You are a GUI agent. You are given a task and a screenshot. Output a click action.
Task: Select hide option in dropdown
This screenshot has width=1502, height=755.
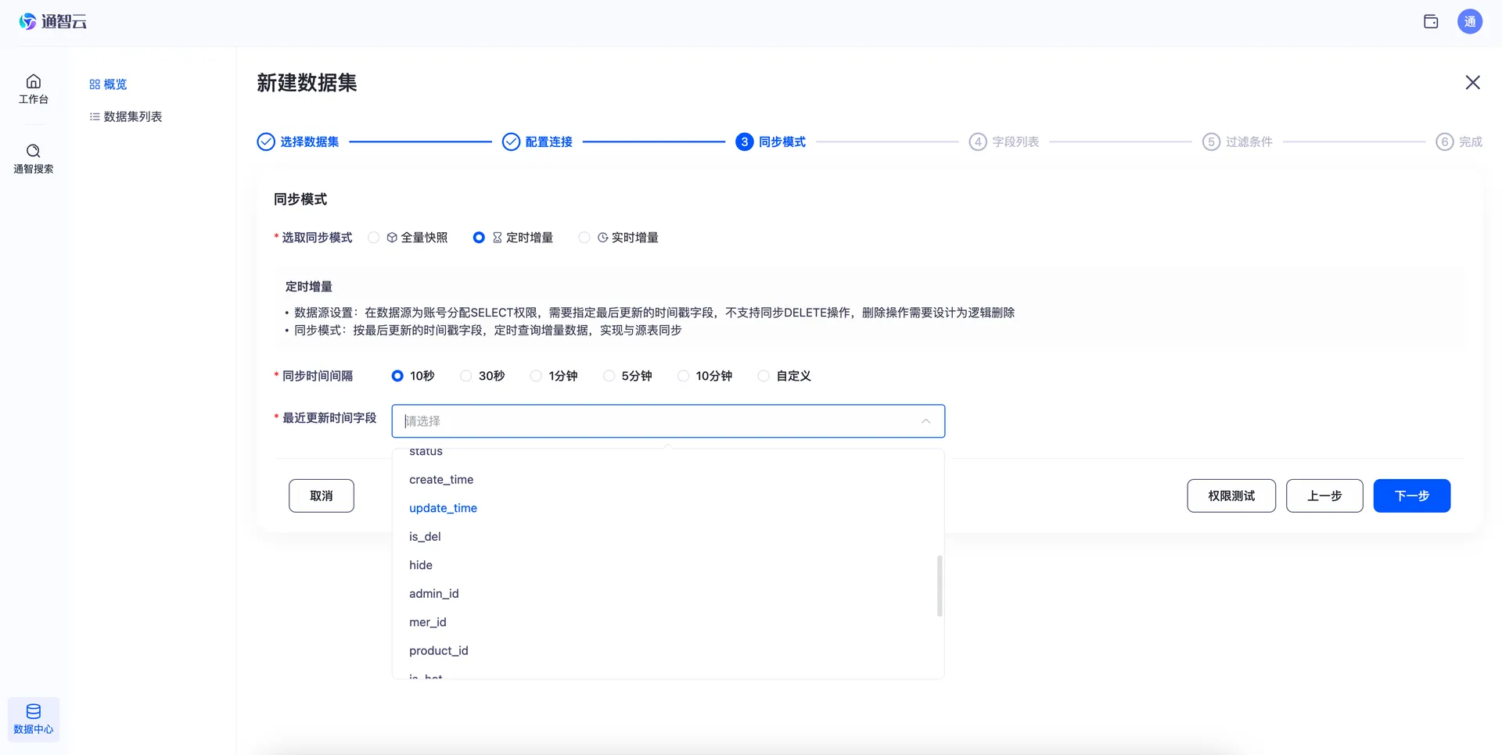[x=668, y=565]
